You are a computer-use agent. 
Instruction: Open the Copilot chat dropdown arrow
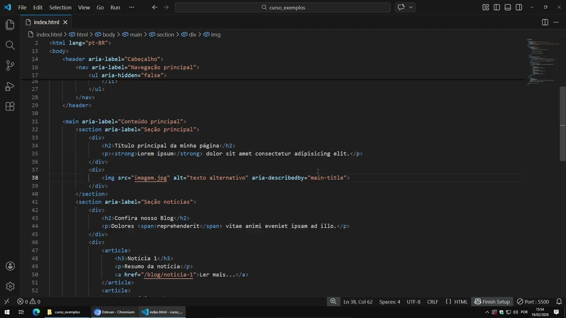pos(411,7)
